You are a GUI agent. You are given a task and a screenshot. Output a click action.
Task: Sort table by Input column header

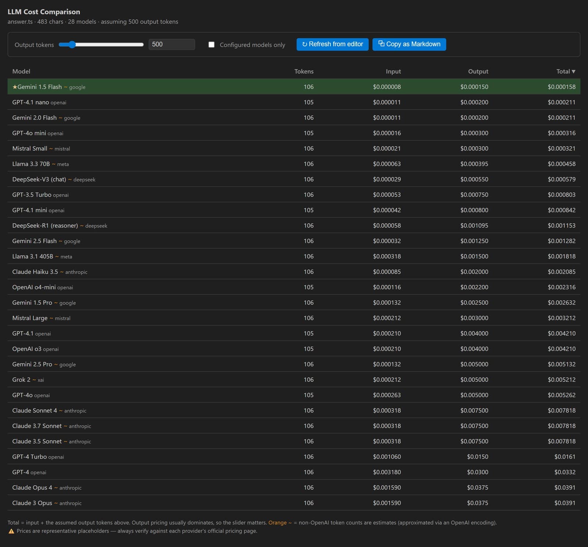click(393, 71)
